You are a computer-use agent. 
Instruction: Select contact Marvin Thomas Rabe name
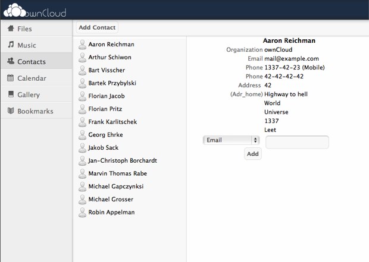(x=118, y=173)
